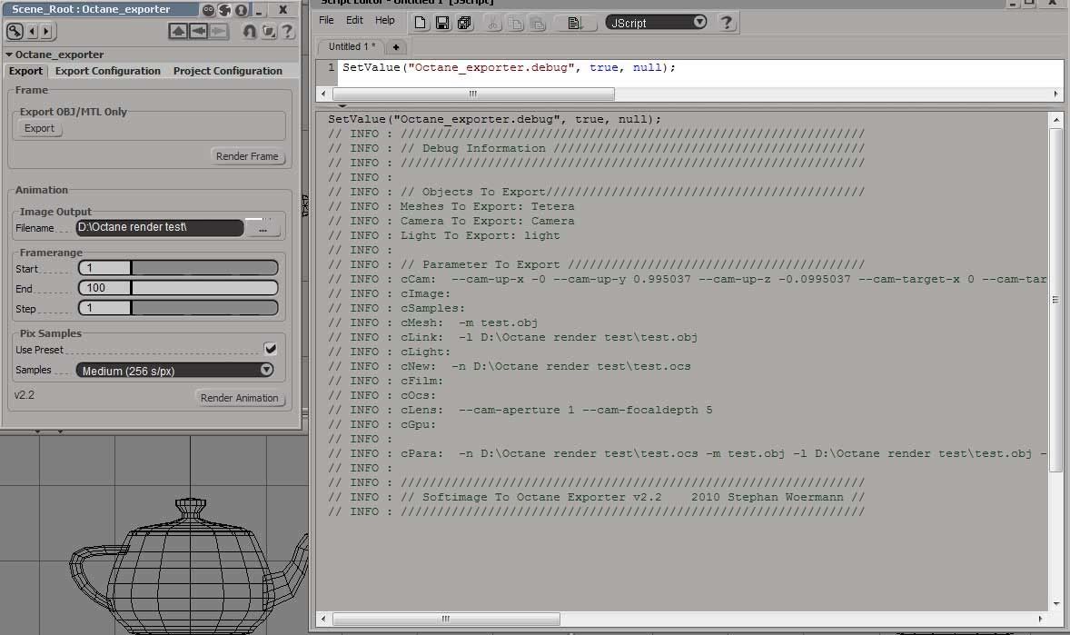This screenshot has height=635, width=1070.
Task: Open script editor help question mark
Action: point(727,23)
